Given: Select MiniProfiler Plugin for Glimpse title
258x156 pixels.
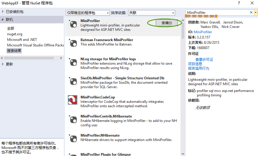Looking at the screenshot, I should [x=105, y=154].
